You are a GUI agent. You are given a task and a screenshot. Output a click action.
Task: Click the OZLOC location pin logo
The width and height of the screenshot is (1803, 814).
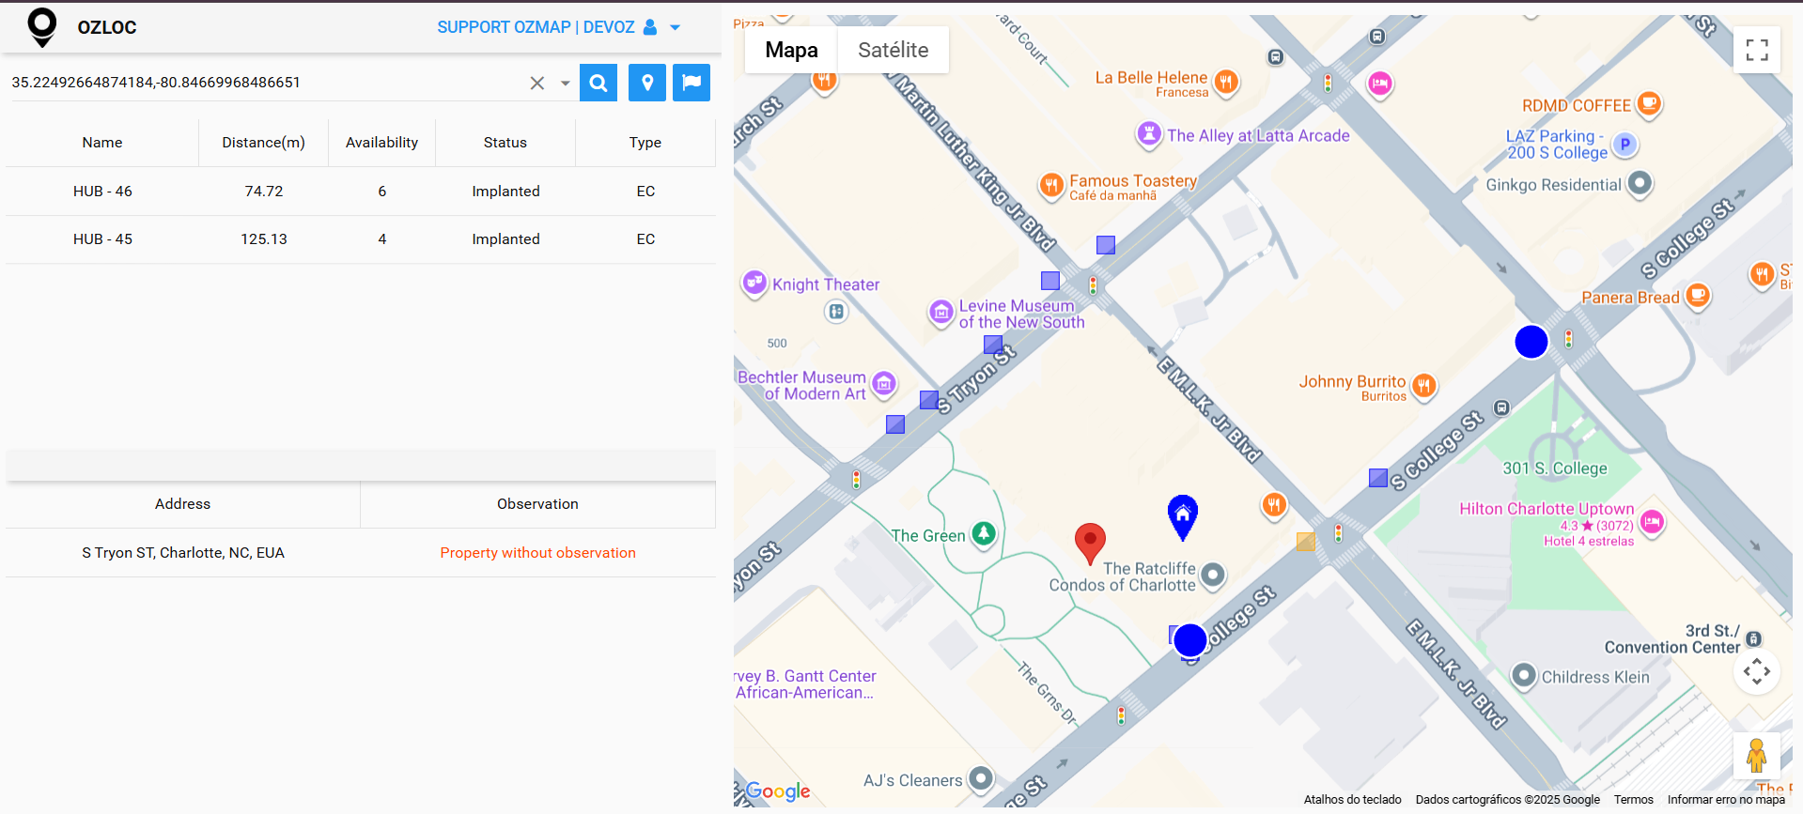coord(42,27)
